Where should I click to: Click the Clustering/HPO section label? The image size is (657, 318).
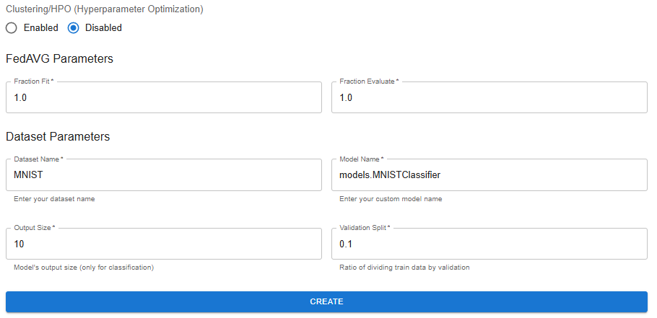click(x=105, y=9)
